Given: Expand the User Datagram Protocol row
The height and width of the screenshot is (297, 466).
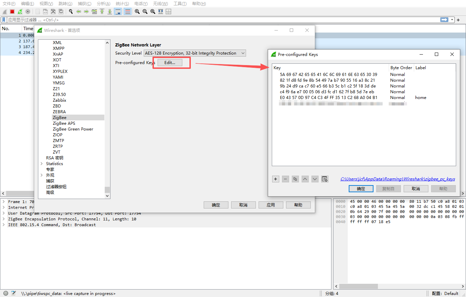Looking at the screenshot, I should 4,213.
